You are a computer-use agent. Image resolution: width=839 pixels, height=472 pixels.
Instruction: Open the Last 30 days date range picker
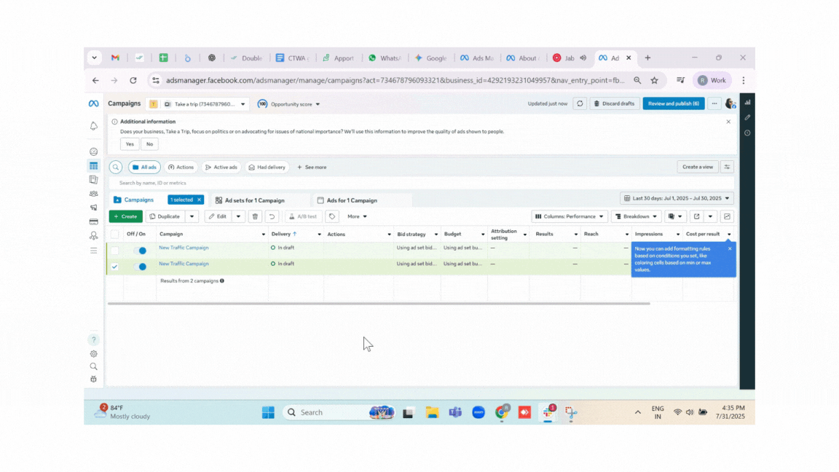click(677, 198)
